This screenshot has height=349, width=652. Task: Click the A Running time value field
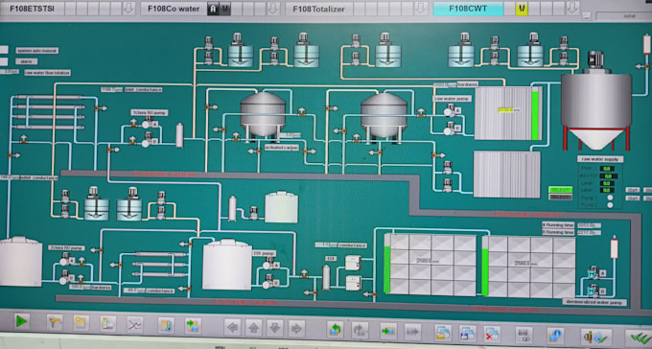[589, 225]
